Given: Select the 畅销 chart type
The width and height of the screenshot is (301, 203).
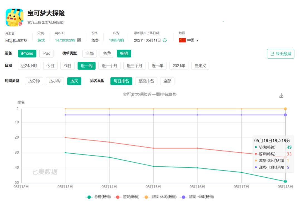Looking at the screenshot, I should pyautogui.click(x=124, y=53).
